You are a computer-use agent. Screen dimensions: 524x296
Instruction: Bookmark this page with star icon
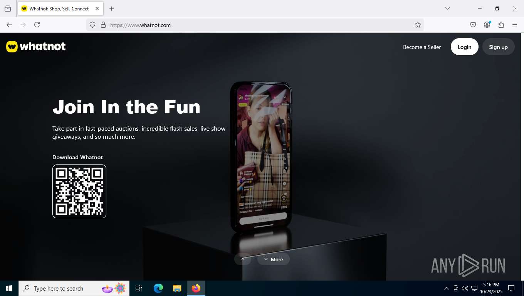[418, 25]
